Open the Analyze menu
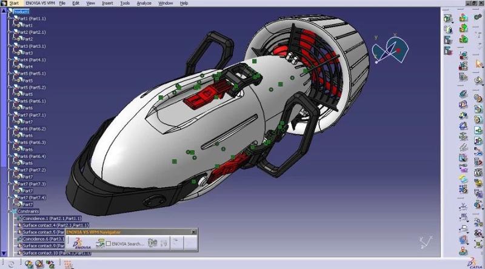The width and height of the screenshot is (485, 269). coord(144,3)
